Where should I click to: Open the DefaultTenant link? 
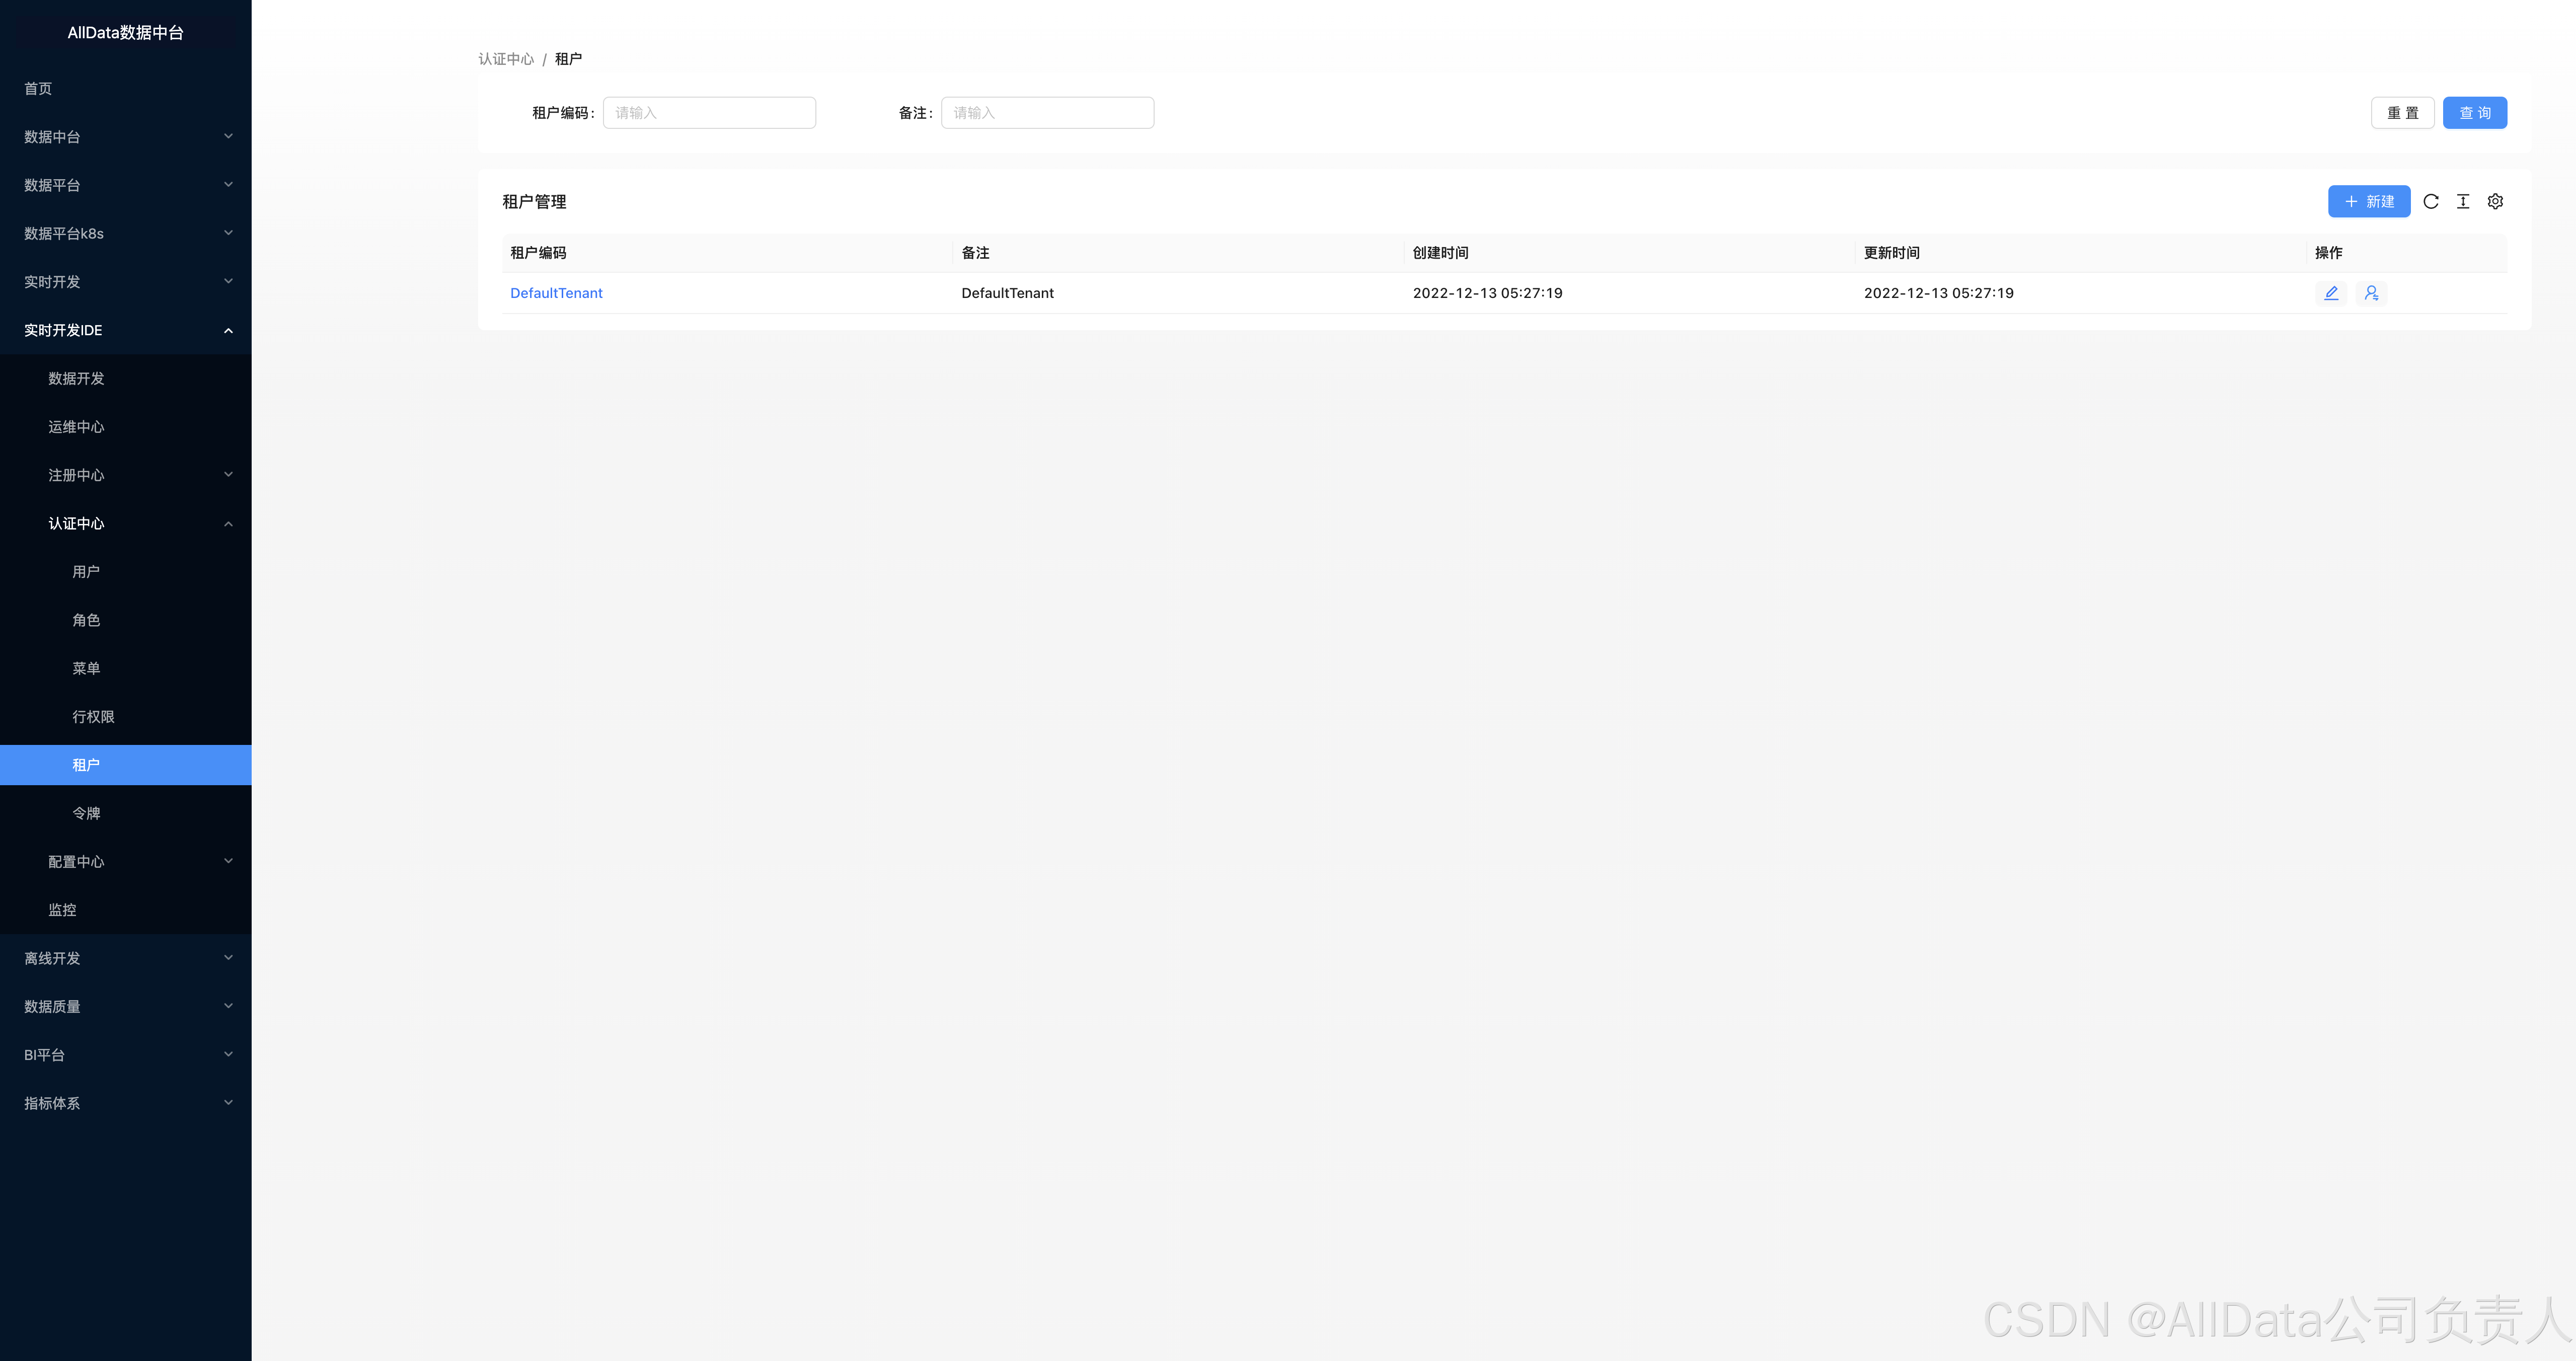556,293
